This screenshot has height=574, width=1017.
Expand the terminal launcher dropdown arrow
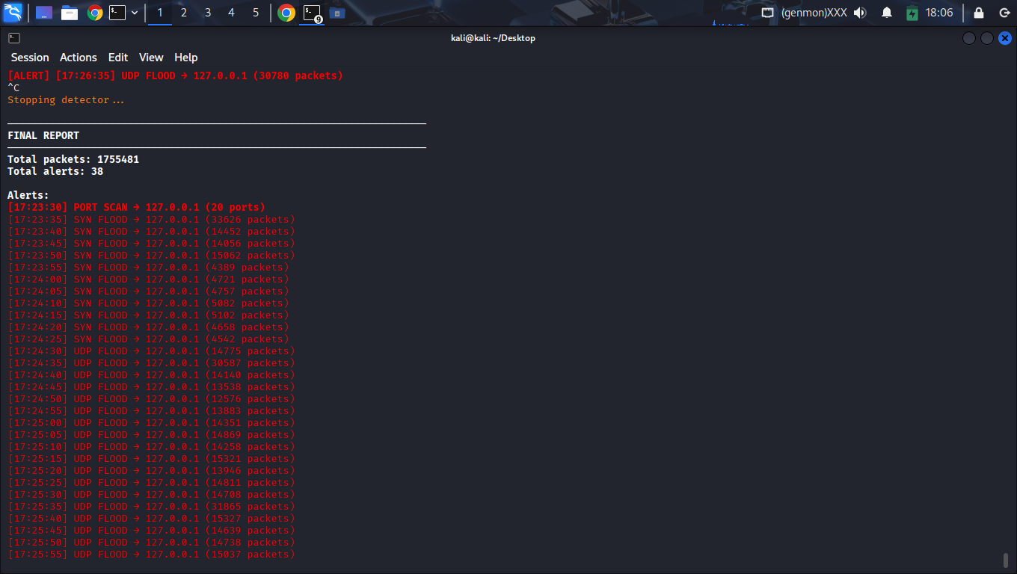click(x=135, y=13)
